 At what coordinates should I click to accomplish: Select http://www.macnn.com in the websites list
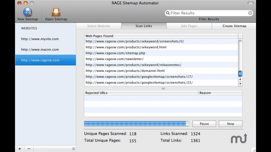[x=40, y=50]
